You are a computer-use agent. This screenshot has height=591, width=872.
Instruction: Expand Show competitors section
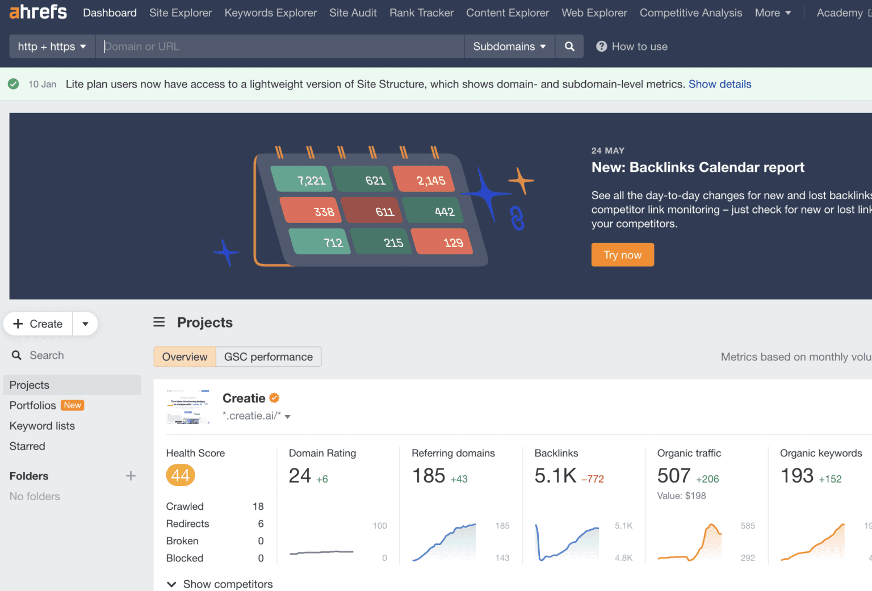(x=220, y=584)
